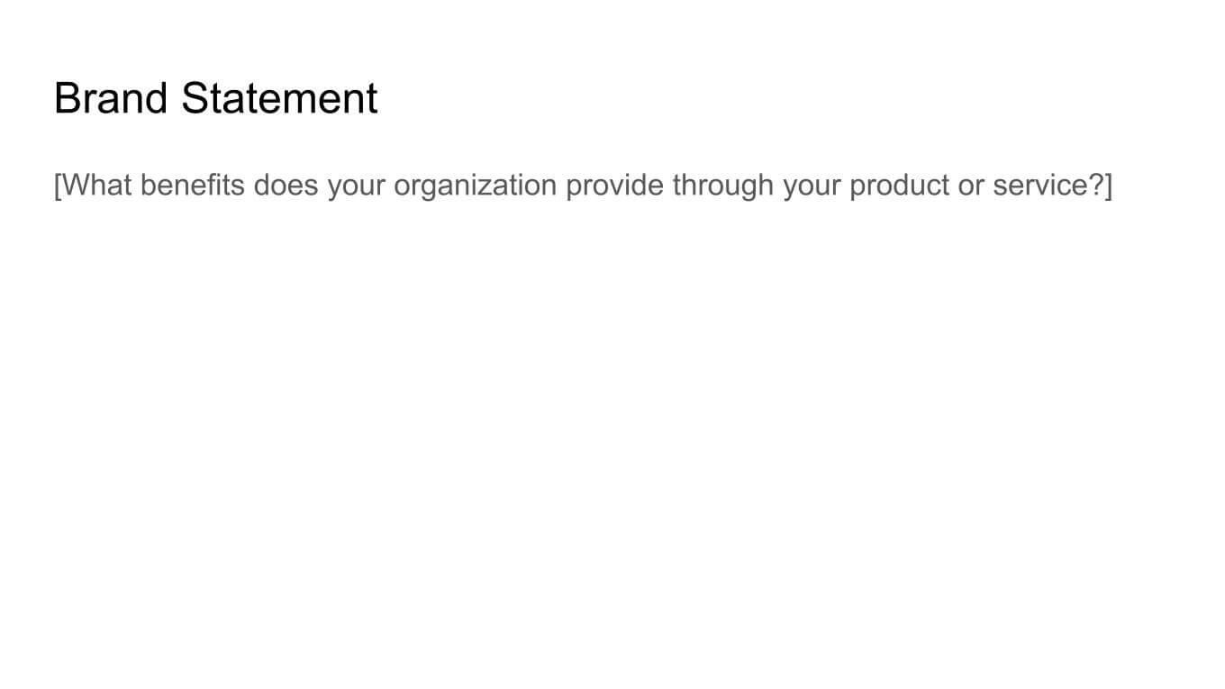Select the bracketed benefits placeholder text
Image resolution: width=1225 pixels, height=689 pixels.
tap(583, 186)
